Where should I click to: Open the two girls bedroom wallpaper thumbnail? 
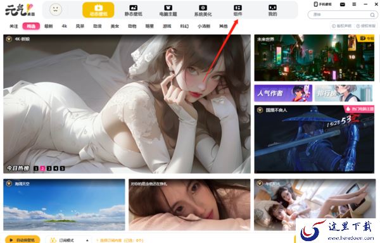(x=315, y=204)
